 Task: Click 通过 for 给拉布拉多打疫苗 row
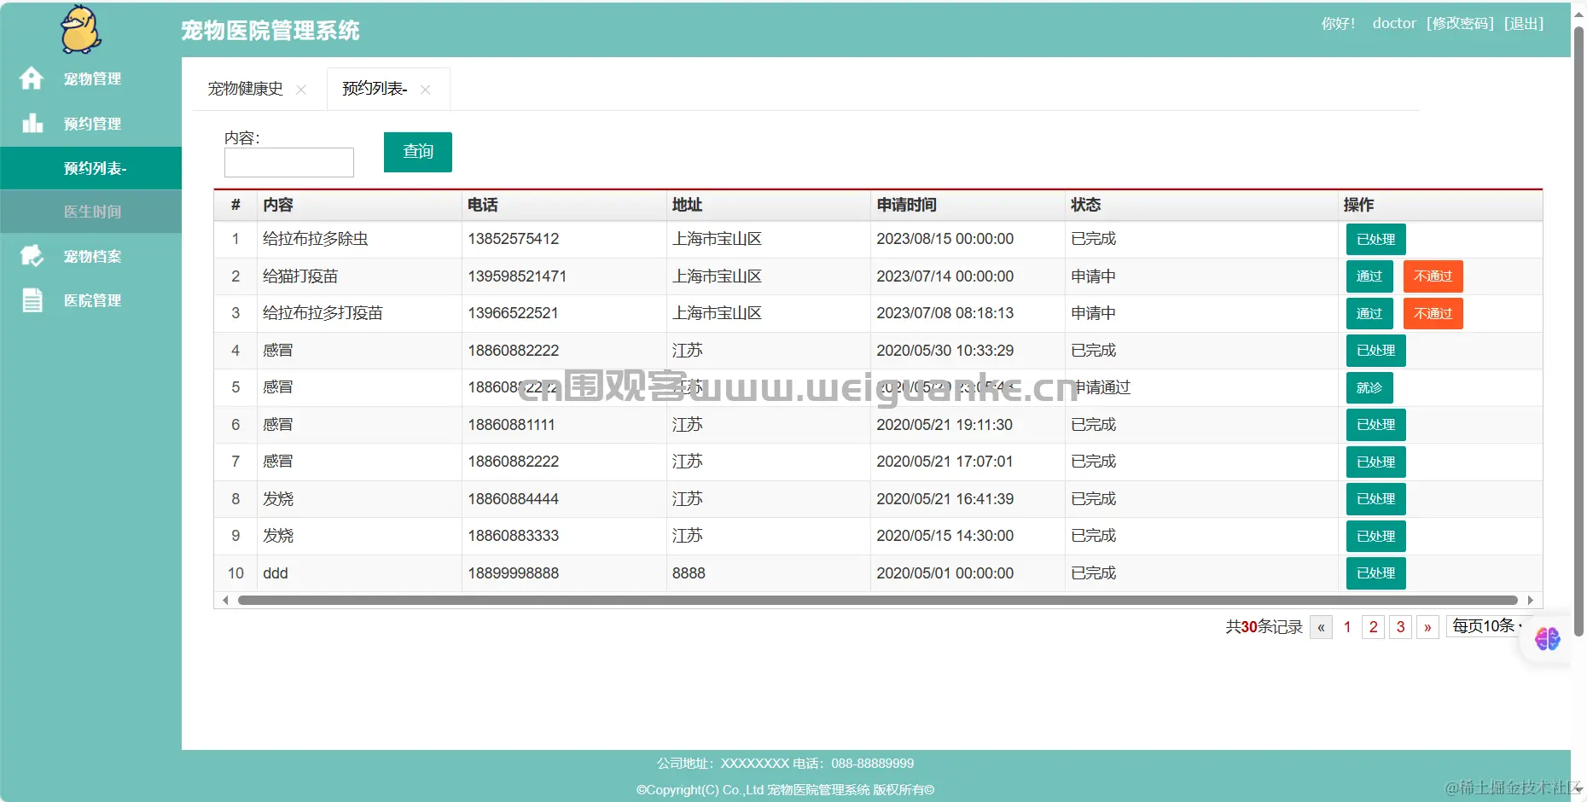coord(1369,314)
